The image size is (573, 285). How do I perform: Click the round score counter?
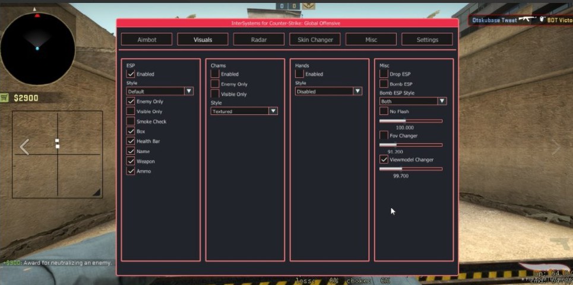pos(288,6)
